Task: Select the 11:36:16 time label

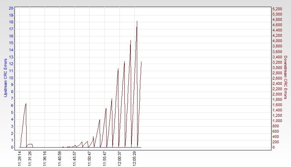Action: pos(45,159)
